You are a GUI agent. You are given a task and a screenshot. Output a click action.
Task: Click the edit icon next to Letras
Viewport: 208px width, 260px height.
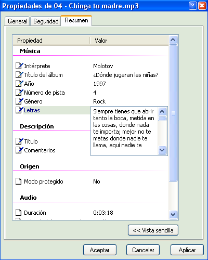[x=19, y=110]
